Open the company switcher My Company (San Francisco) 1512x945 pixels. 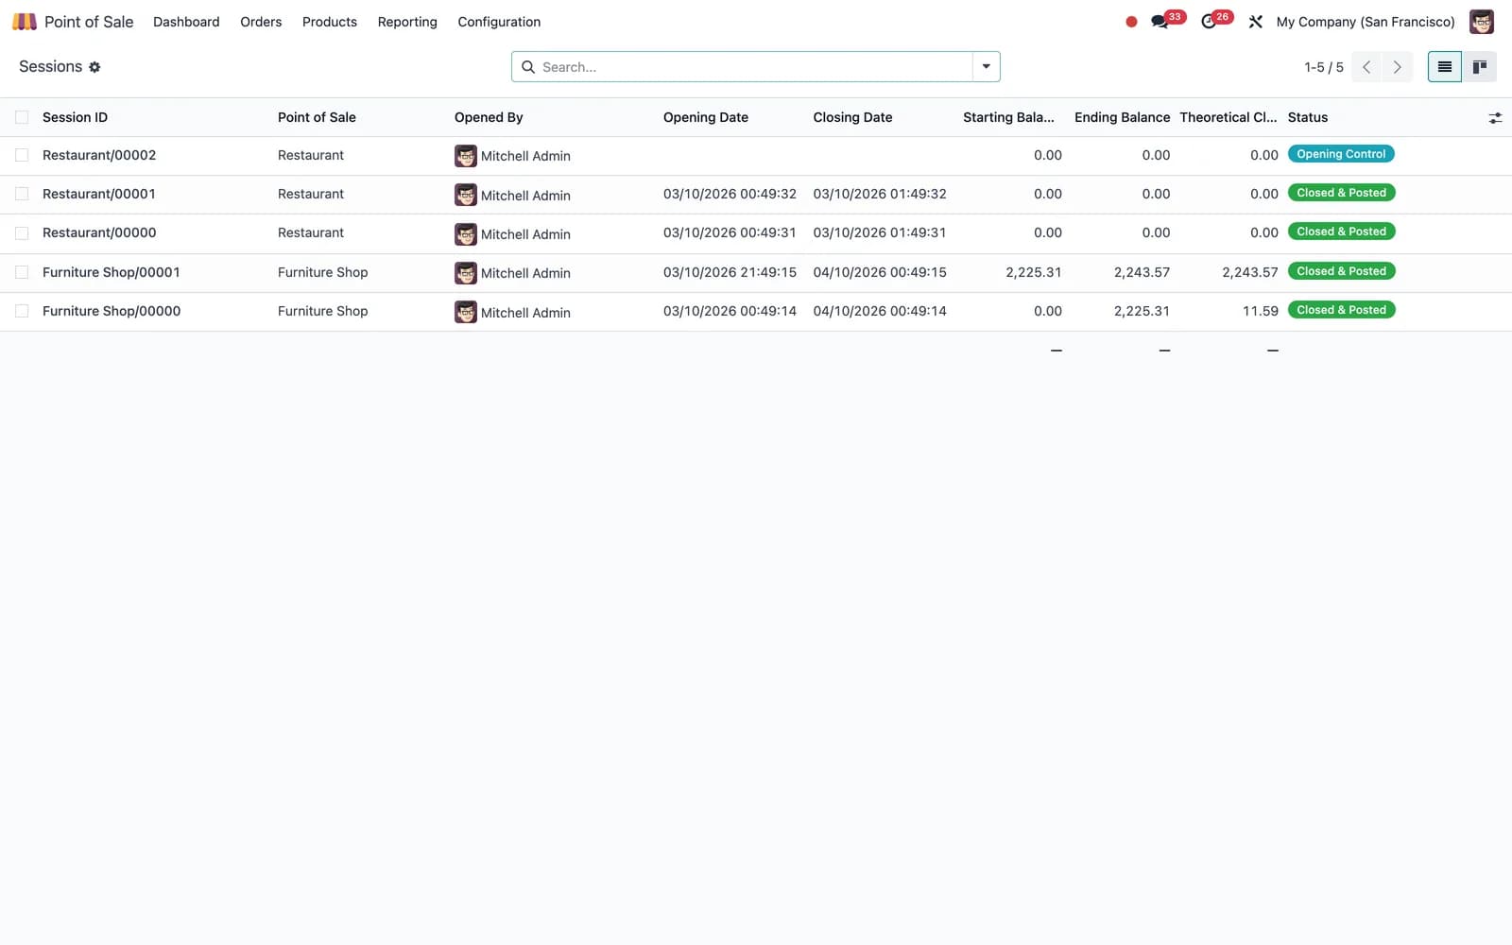point(1366,22)
